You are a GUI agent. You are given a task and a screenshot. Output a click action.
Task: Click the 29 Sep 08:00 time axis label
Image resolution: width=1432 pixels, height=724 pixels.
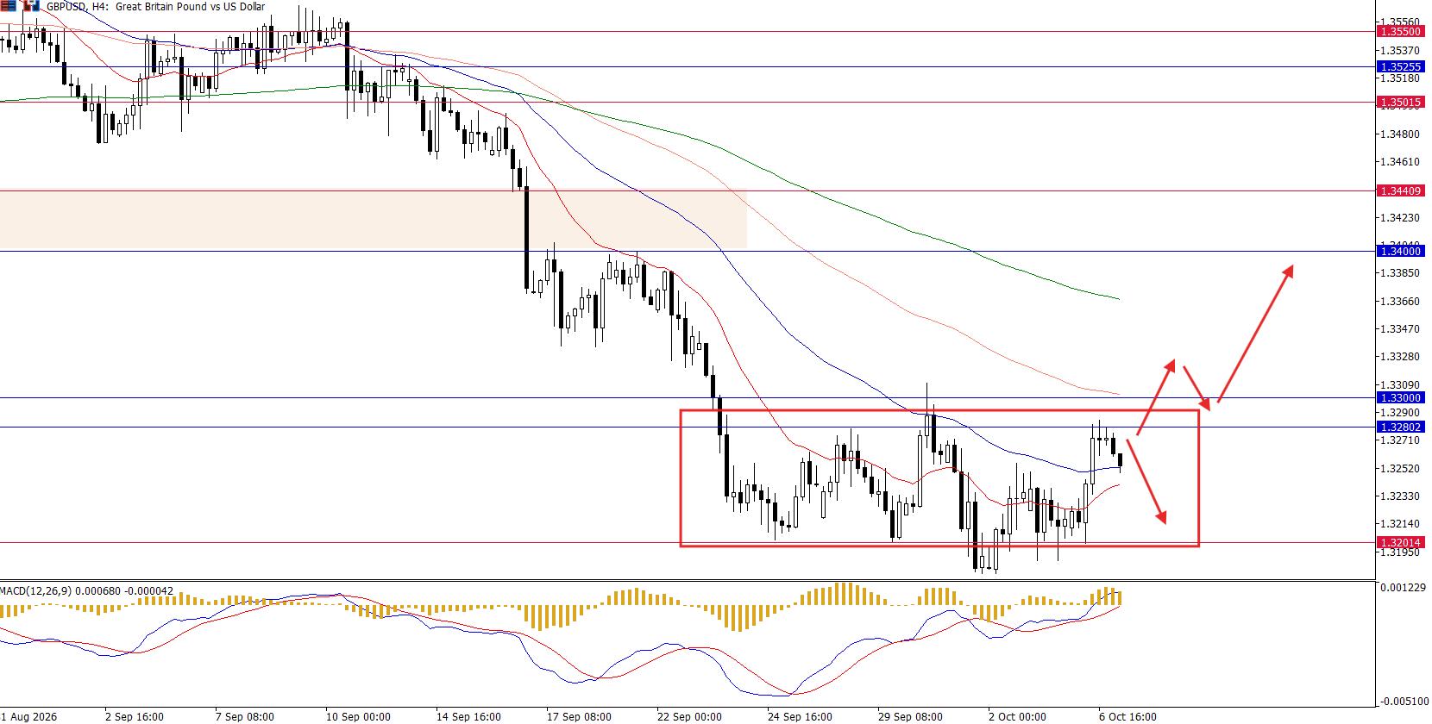click(910, 716)
